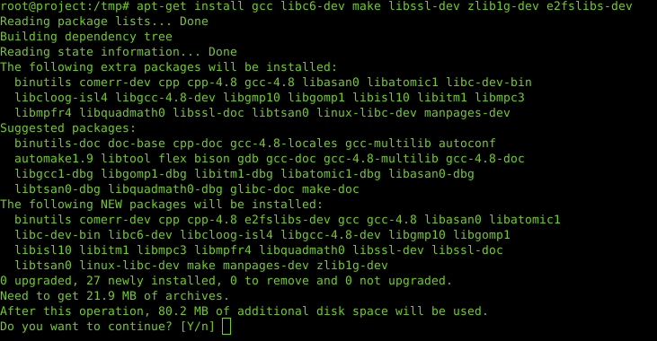This screenshot has width=657, height=341.
Task: Click the root@project:/tmp# shell prompt
Action: click(x=65, y=6)
